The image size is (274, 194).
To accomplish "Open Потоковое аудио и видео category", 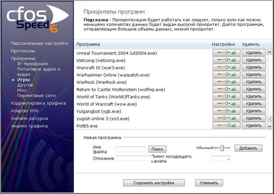I will click(x=39, y=72).
